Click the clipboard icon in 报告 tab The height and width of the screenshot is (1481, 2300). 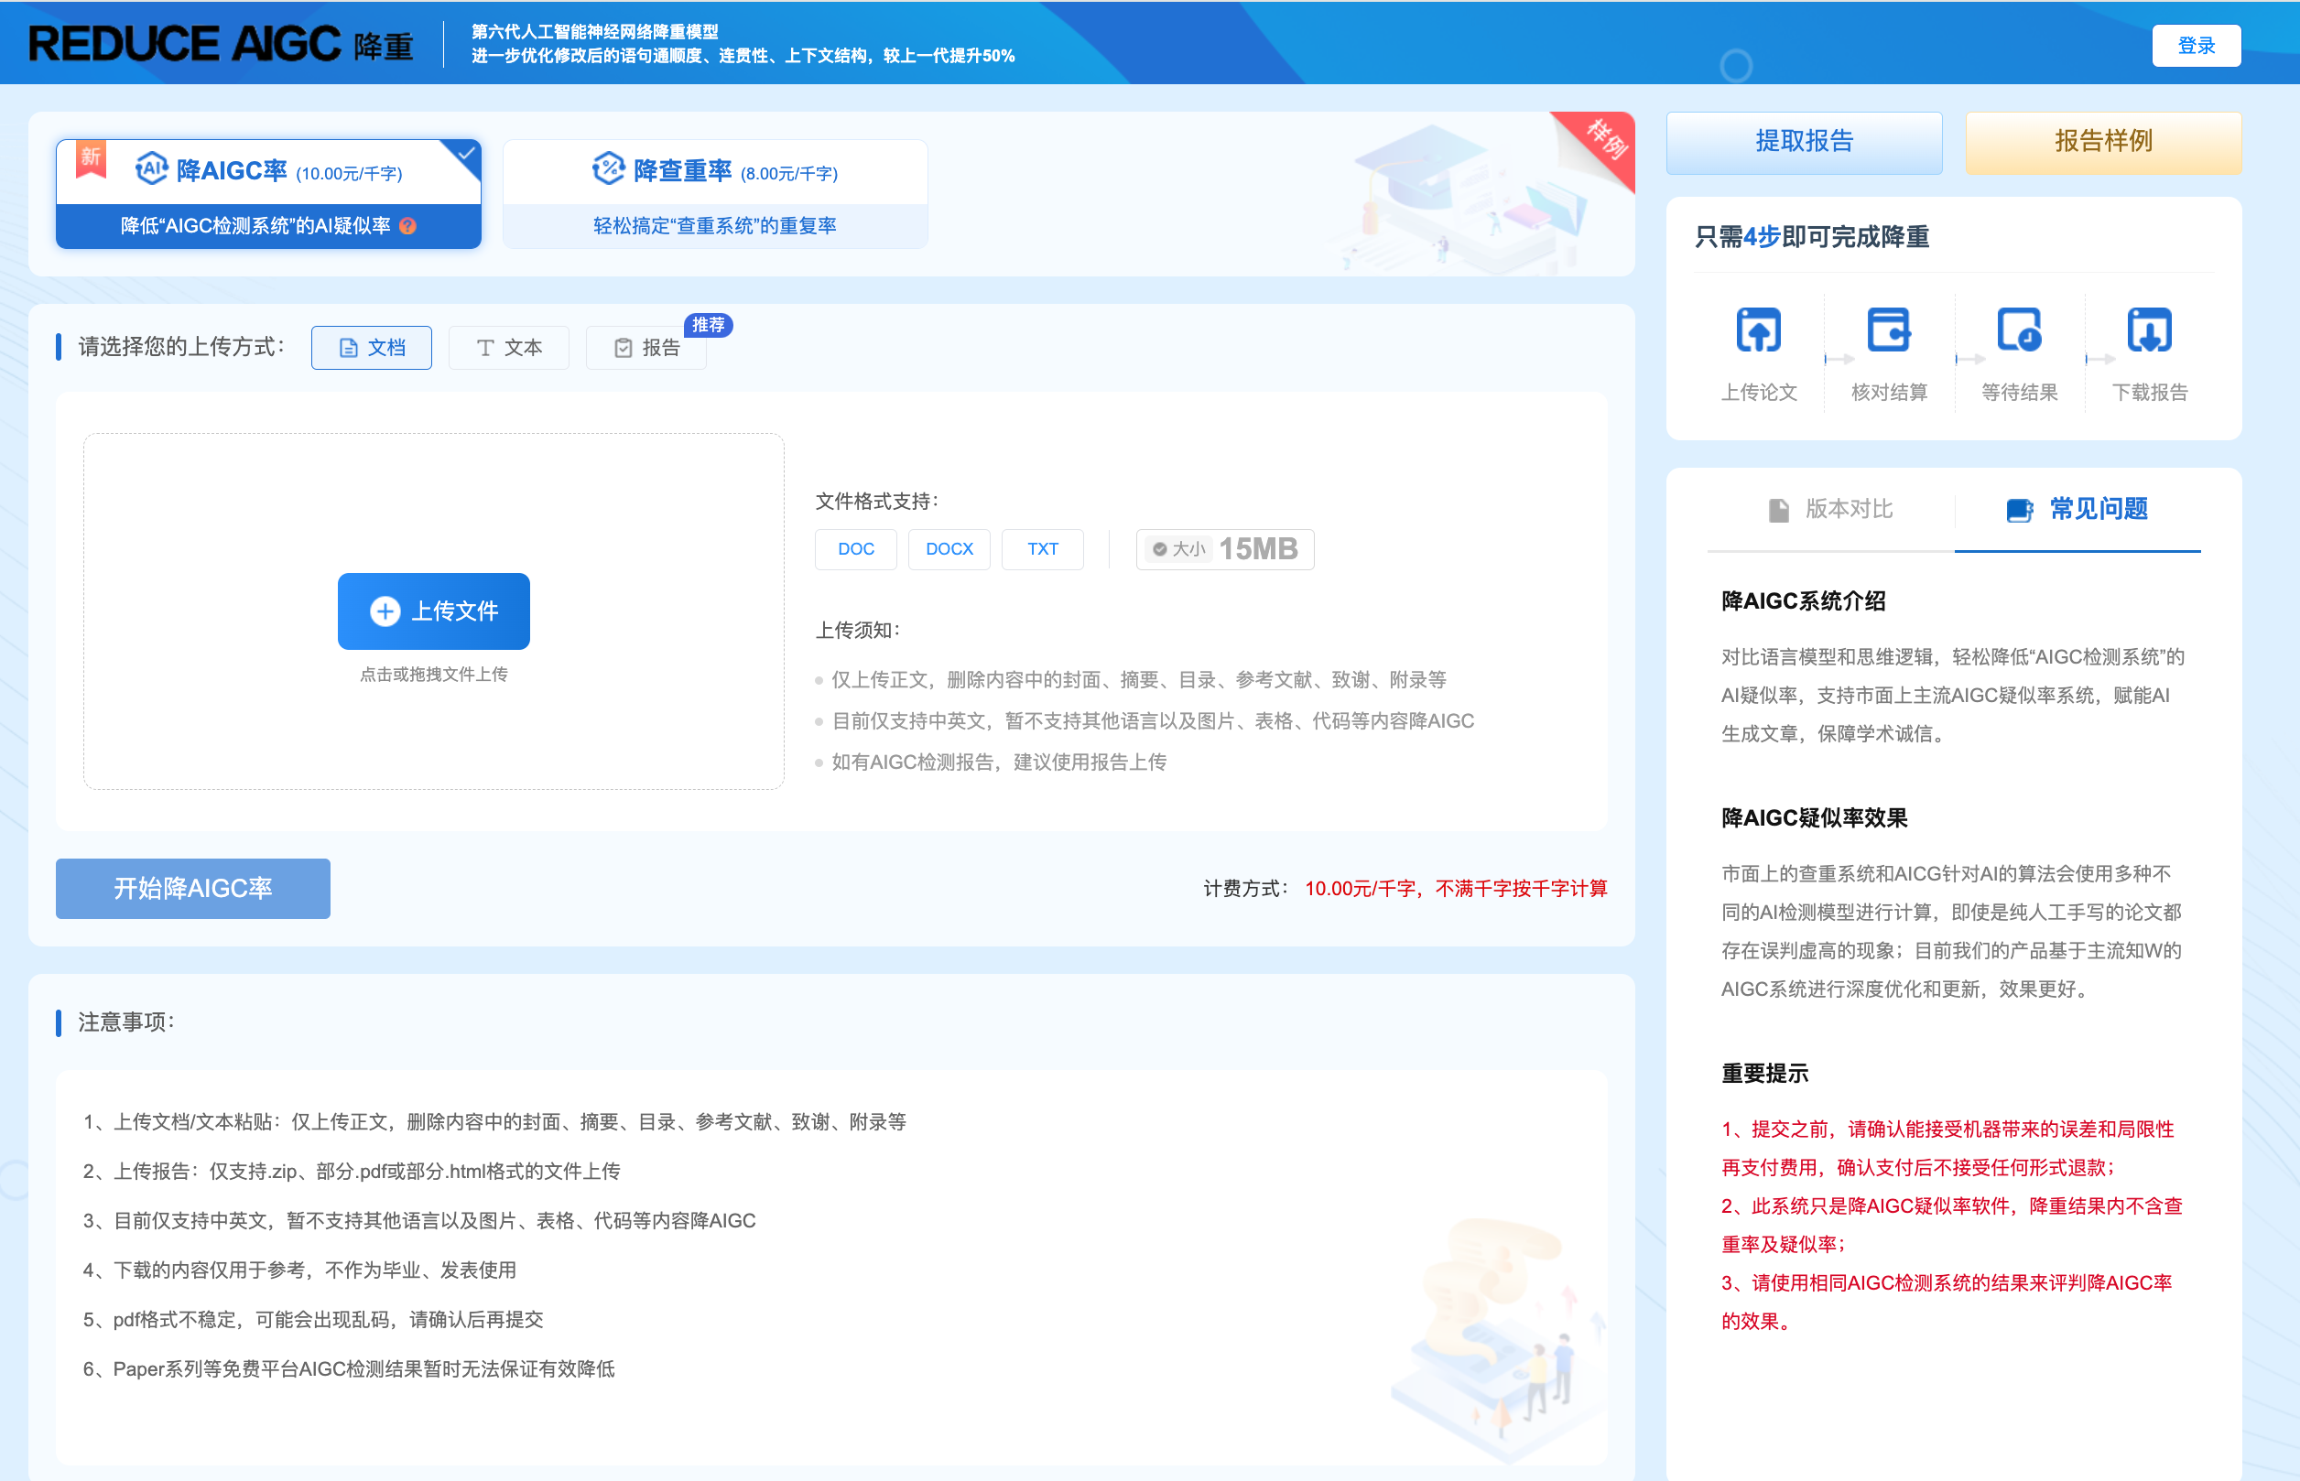[x=624, y=348]
